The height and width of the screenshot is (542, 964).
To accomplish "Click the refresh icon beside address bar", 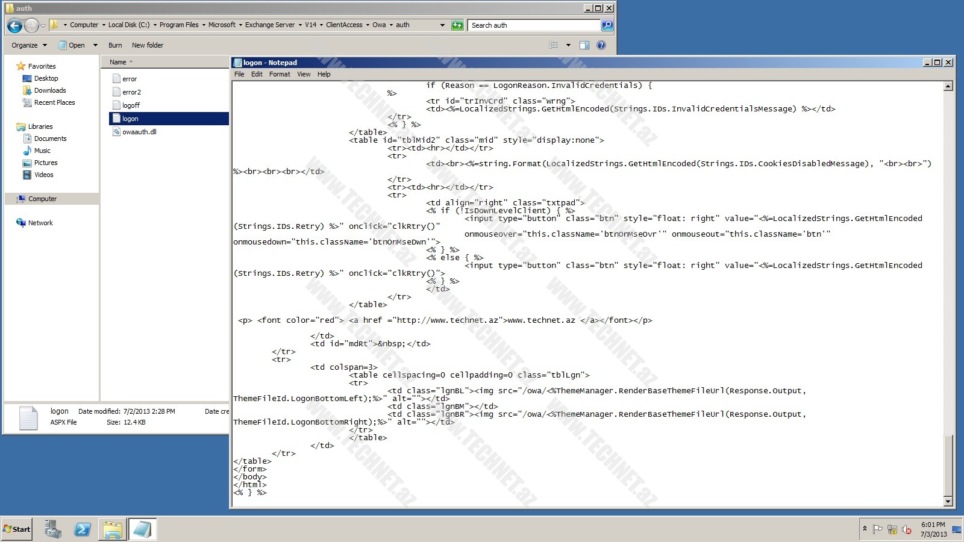I will 457,25.
